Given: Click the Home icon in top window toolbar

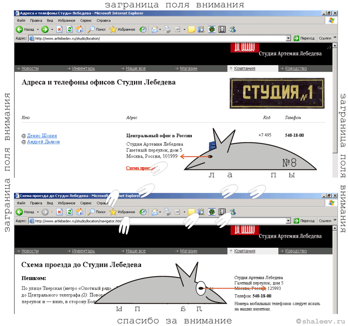Looking at the screenshot, I should [x=80, y=29].
